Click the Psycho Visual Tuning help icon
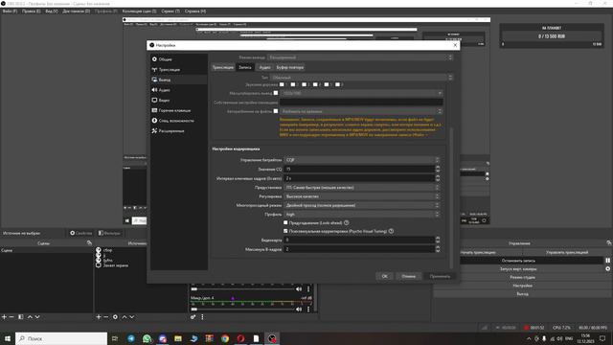This screenshot has height=345, width=613. point(391,231)
